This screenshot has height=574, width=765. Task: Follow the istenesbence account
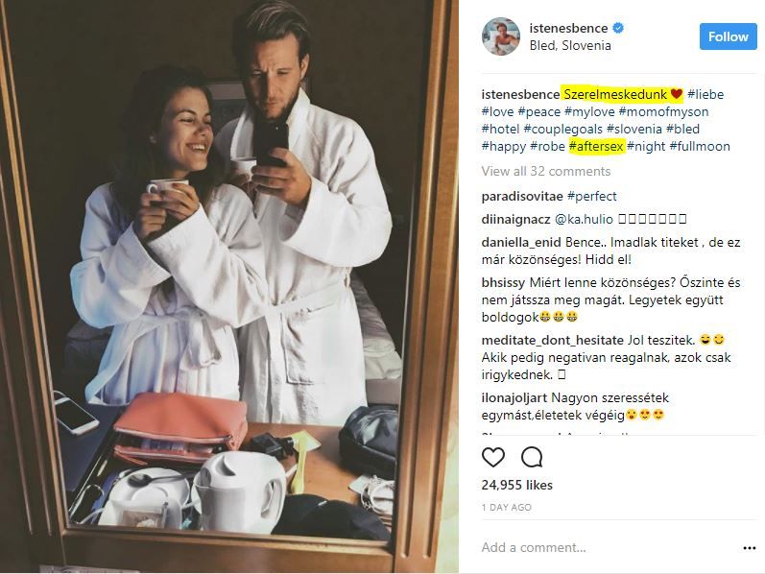[728, 36]
